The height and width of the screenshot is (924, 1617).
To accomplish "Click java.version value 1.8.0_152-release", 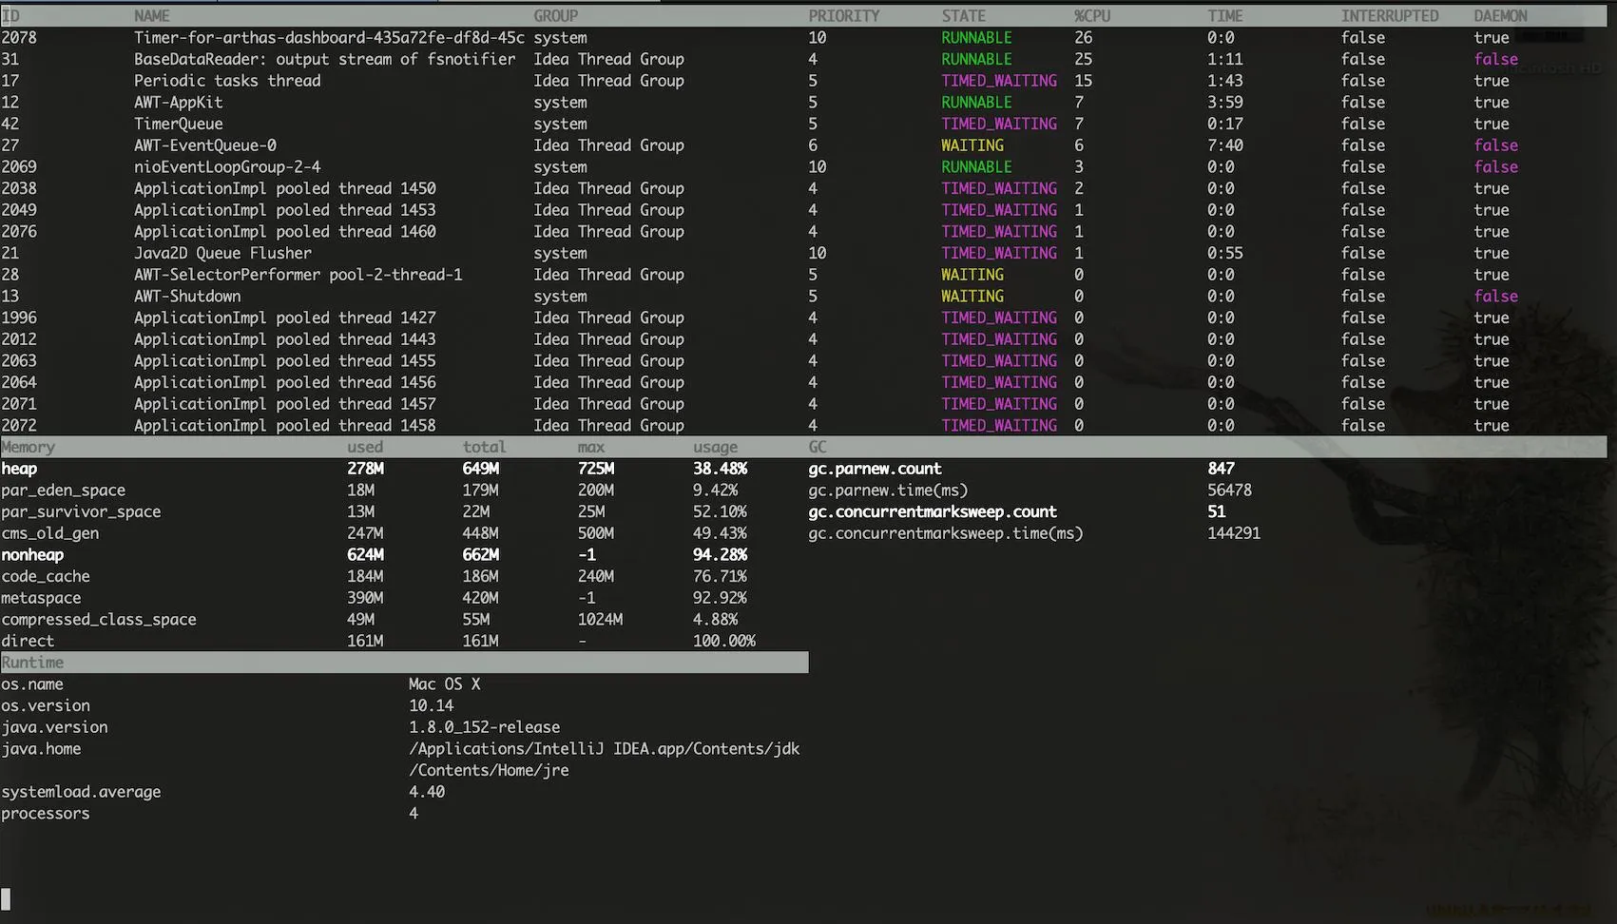I will coord(485,727).
